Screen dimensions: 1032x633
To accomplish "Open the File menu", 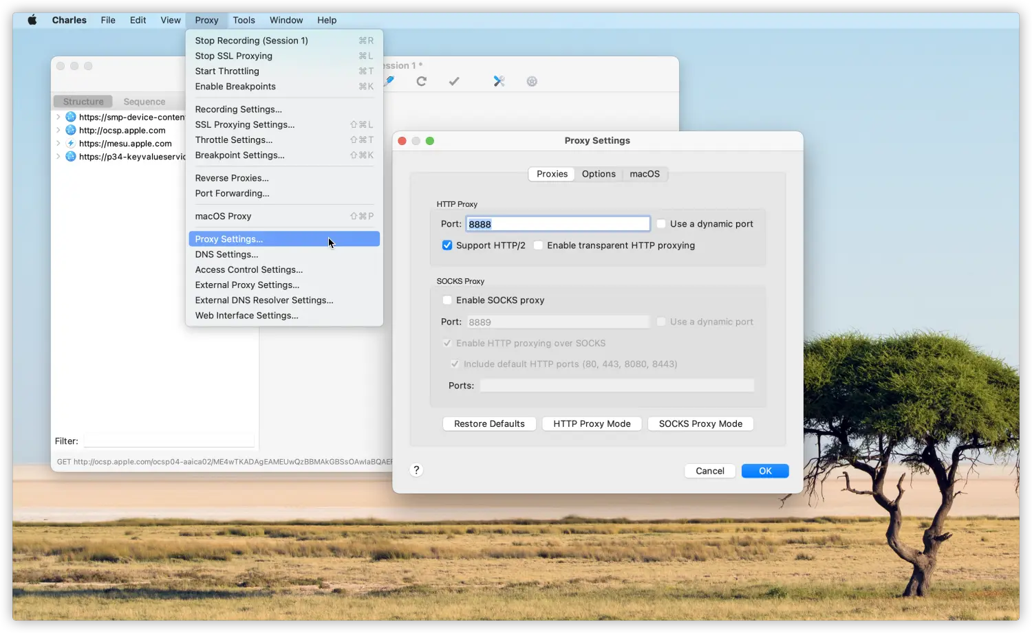I will pyautogui.click(x=108, y=20).
